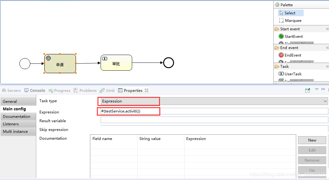Screen dimensions: 329x180
Task: Choose StartEvent from the palette
Action: 291,37
